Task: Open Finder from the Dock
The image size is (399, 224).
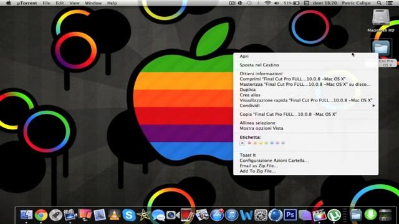Action: pos(26,215)
